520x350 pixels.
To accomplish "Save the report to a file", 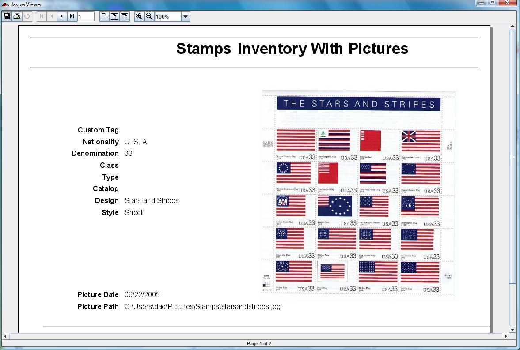I will click(7, 16).
